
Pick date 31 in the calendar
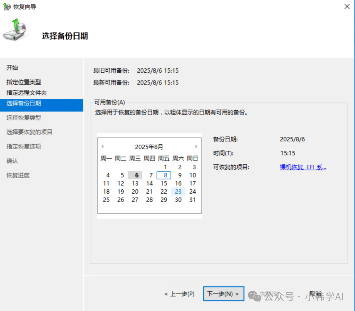coord(193,200)
